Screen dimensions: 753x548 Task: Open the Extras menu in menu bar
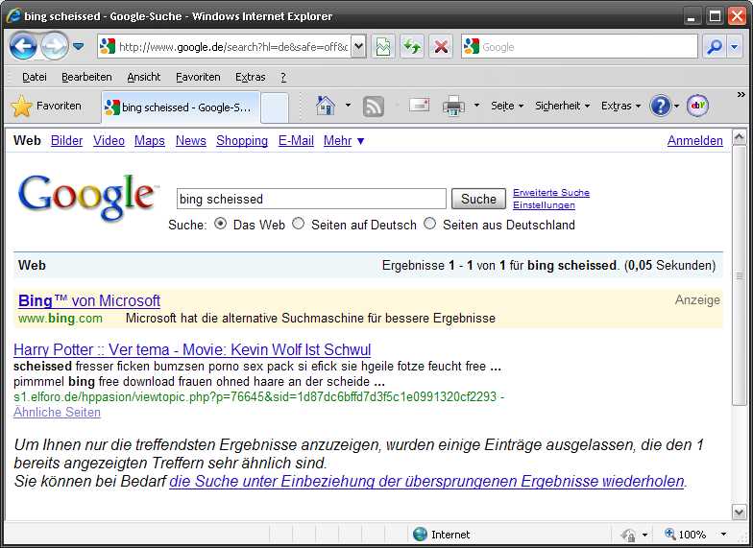pos(250,77)
